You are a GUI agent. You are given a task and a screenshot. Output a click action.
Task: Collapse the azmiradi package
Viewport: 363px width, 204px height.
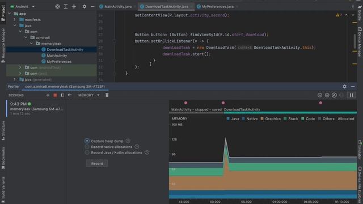(x=26, y=37)
